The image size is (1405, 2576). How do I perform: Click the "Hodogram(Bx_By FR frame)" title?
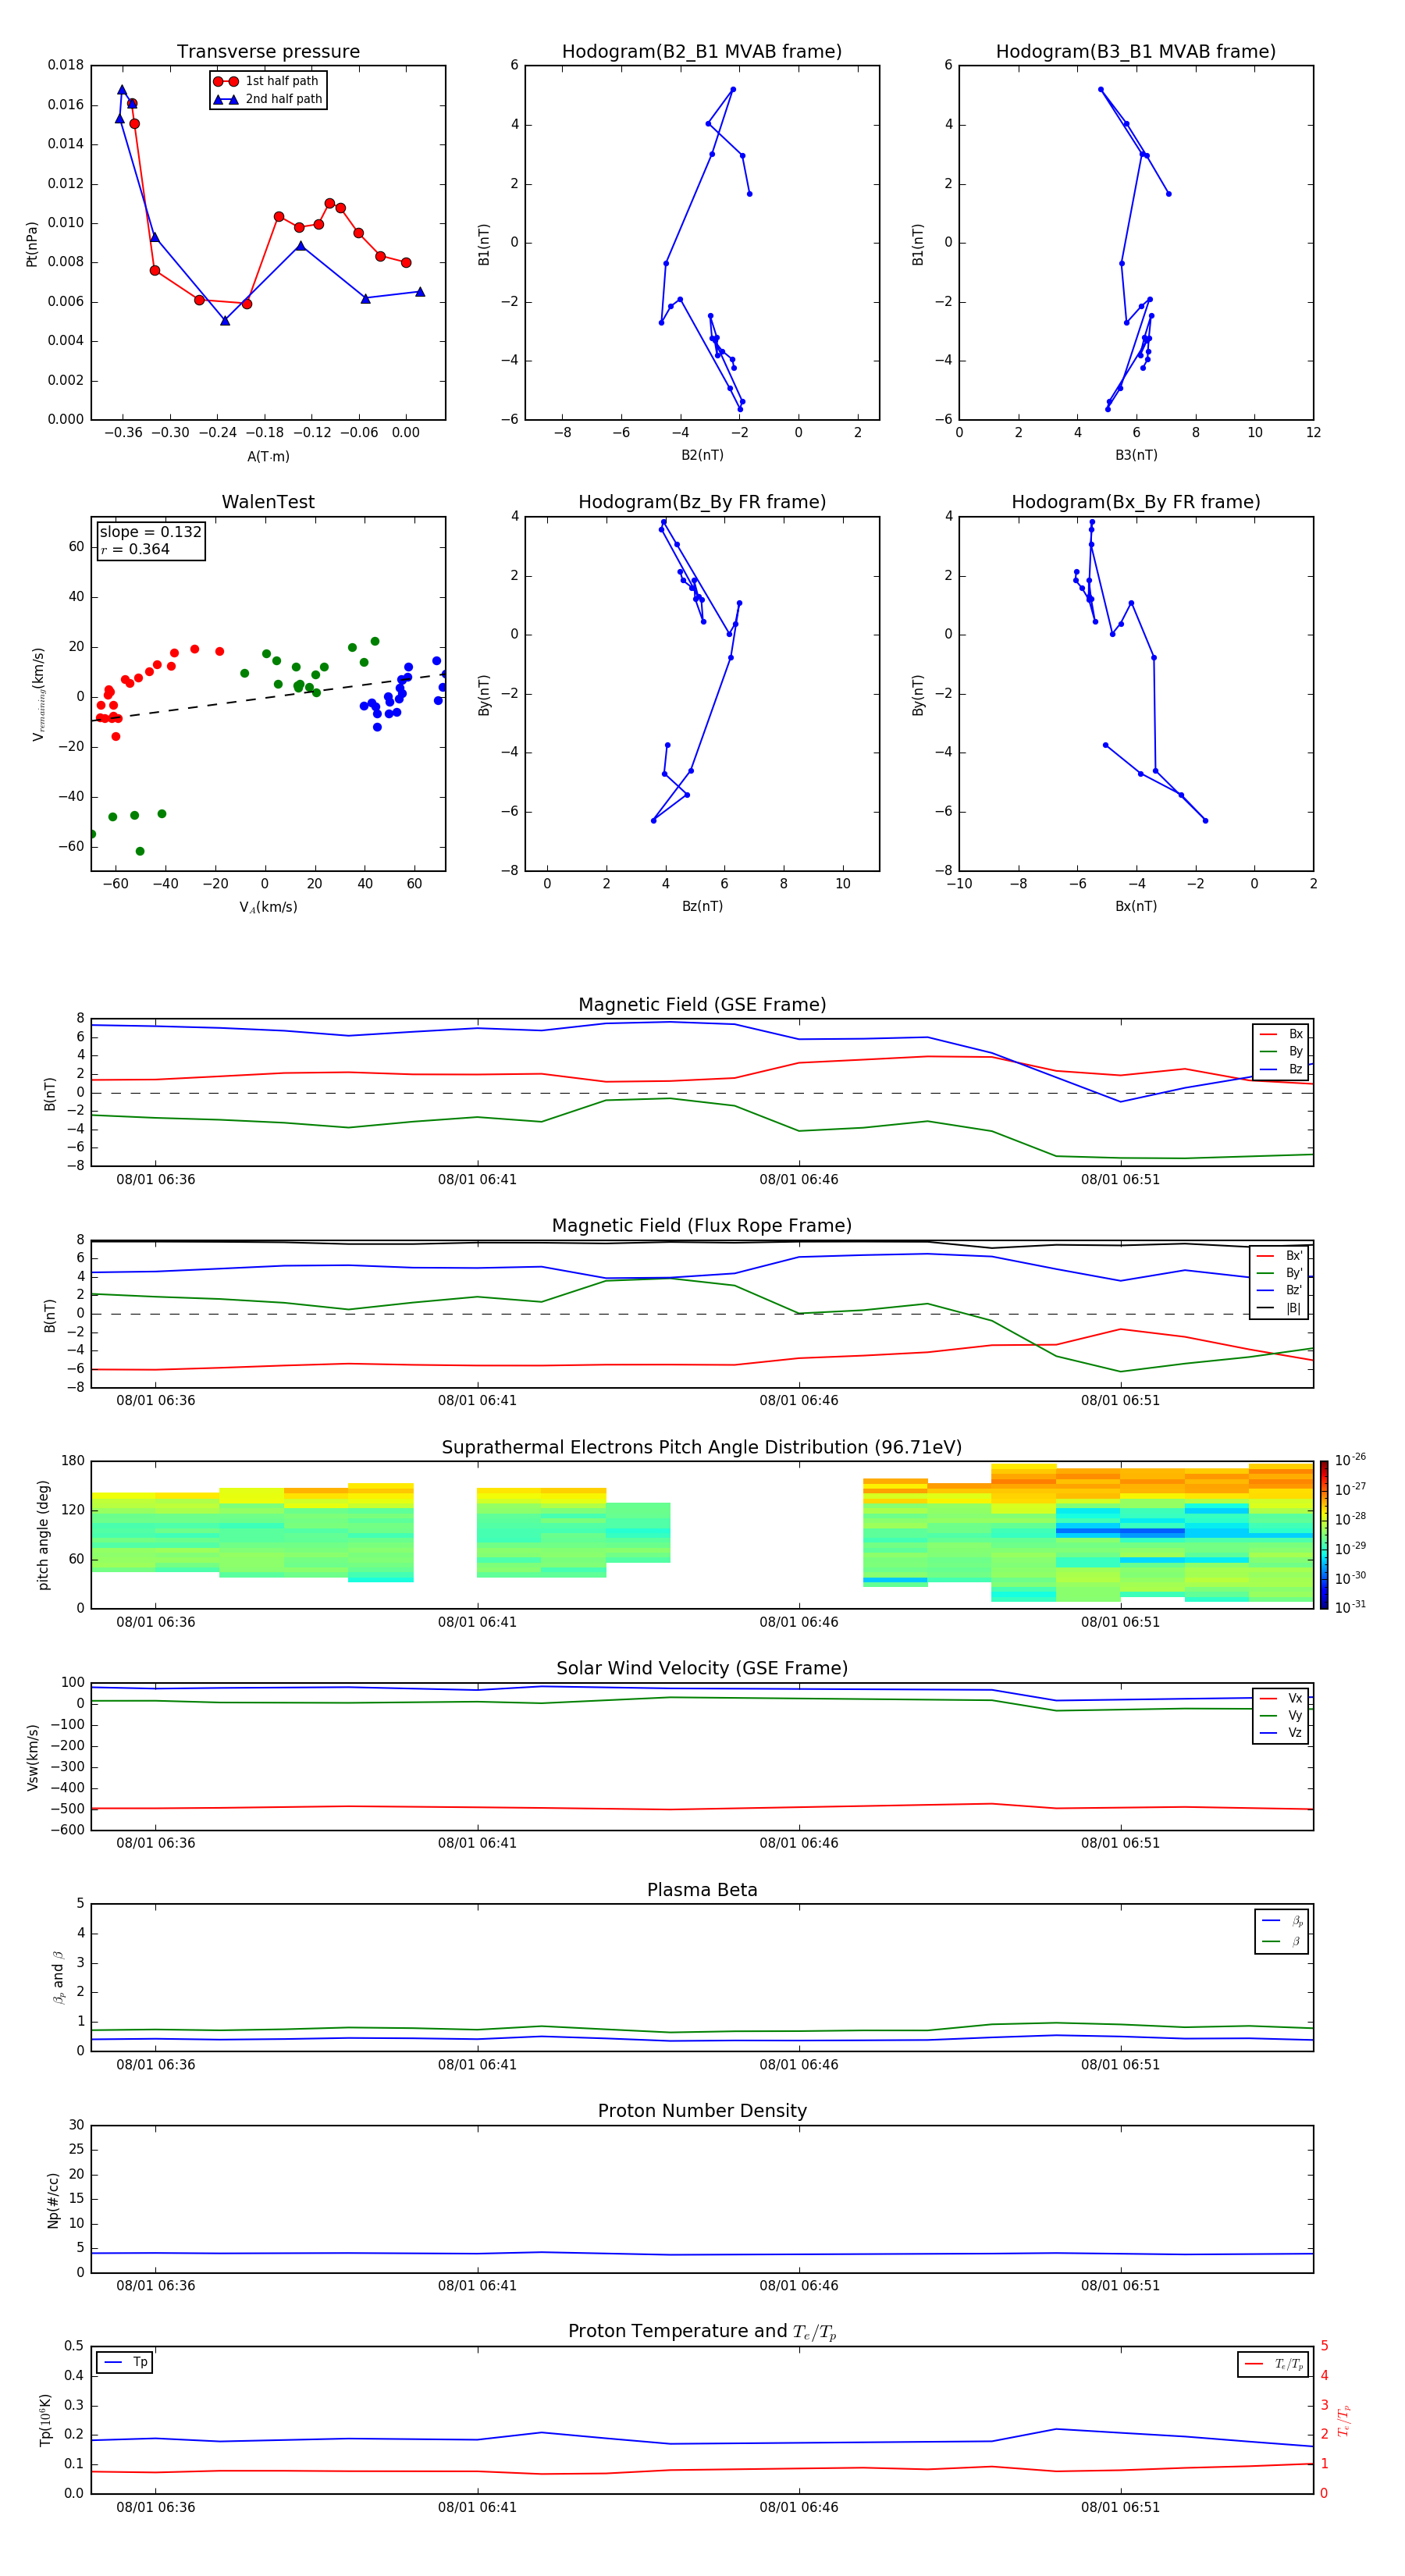tap(1136, 502)
